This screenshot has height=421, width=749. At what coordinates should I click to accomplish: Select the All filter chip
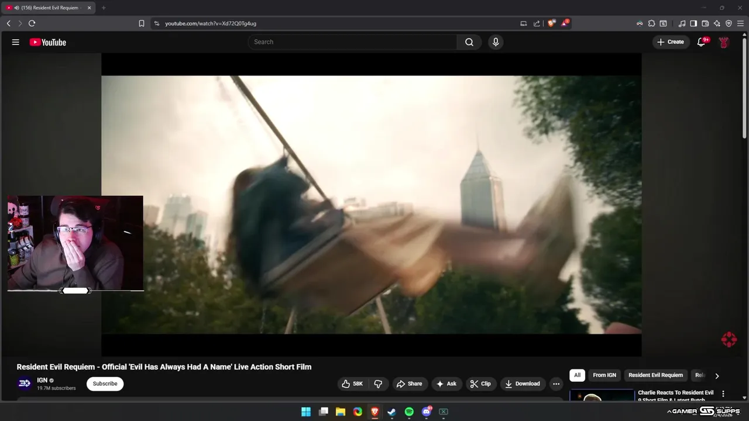pyautogui.click(x=577, y=375)
